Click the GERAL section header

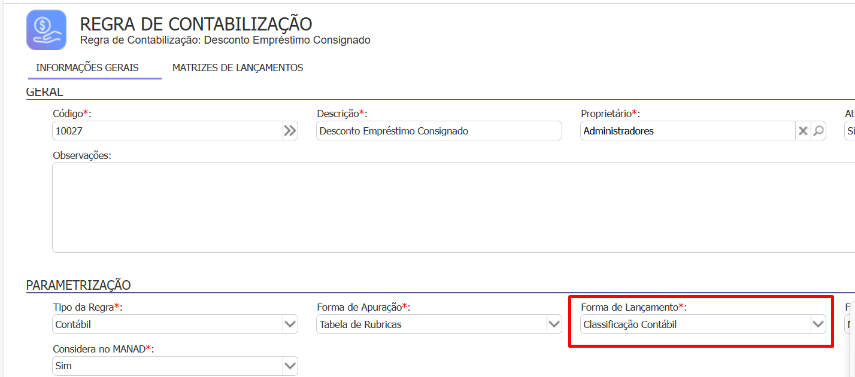[45, 92]
